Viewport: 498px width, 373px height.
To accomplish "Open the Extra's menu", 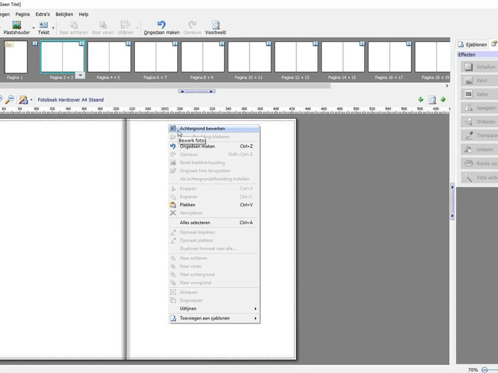I will (43, 14).
